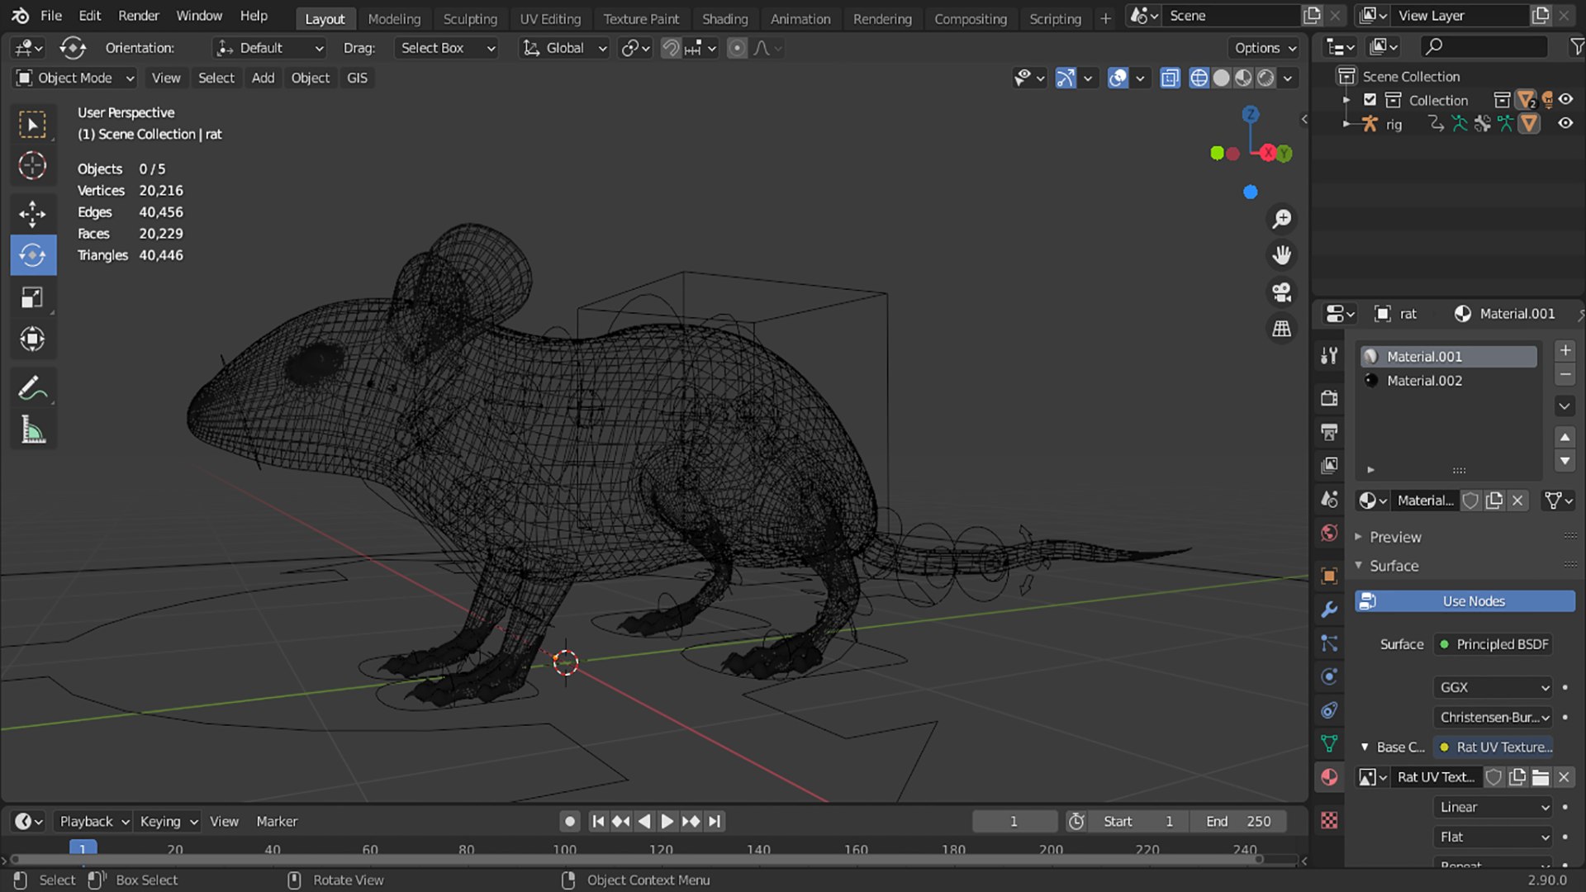Toggle X-ray display mode
Screen dimensions: 1586x892
(1170, 78)
